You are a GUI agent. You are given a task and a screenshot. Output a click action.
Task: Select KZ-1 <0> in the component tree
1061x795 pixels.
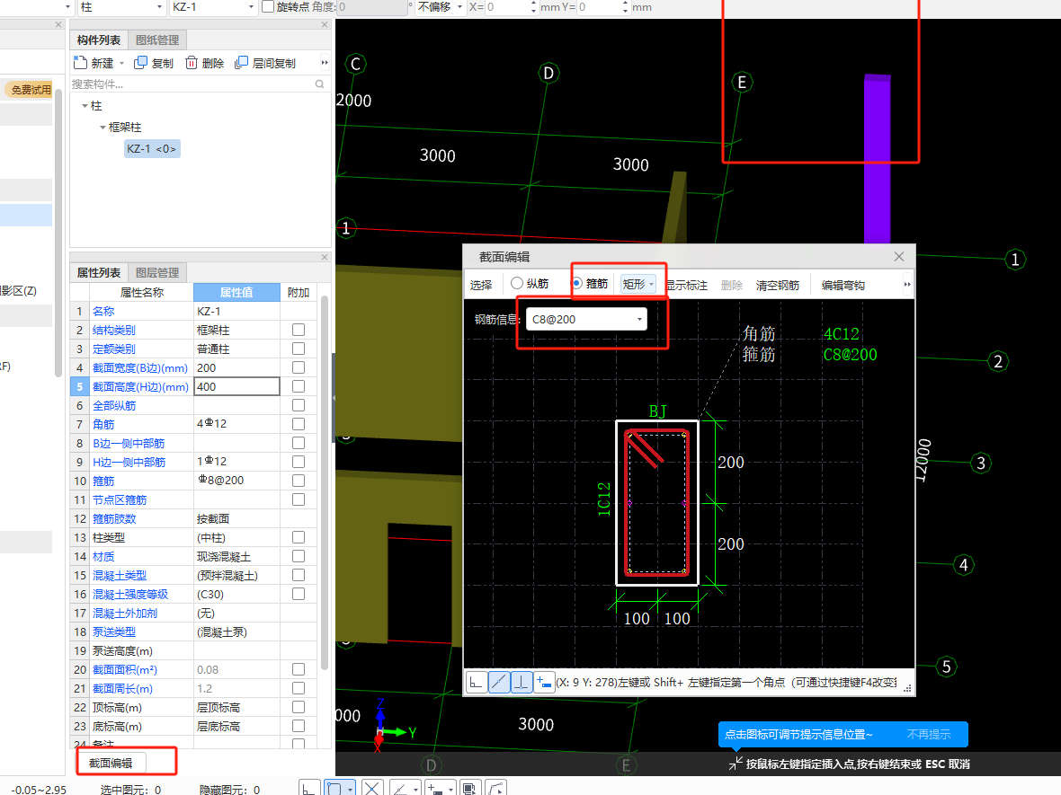152,149
